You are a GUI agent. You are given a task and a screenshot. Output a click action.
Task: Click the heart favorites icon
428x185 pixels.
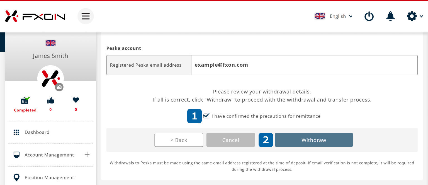76,100
